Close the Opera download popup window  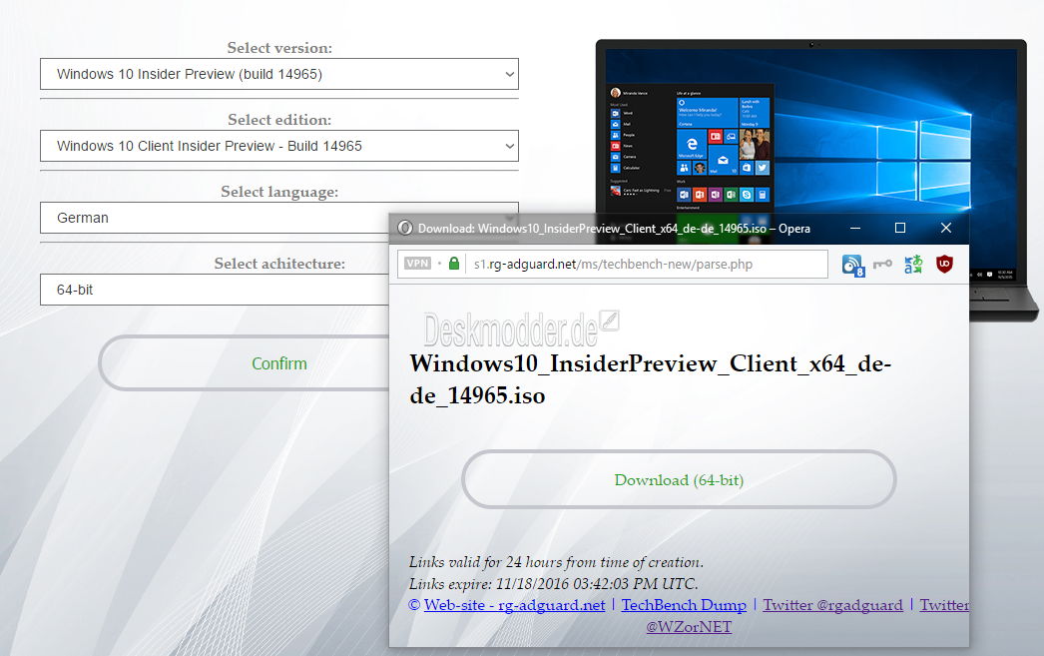945,228
